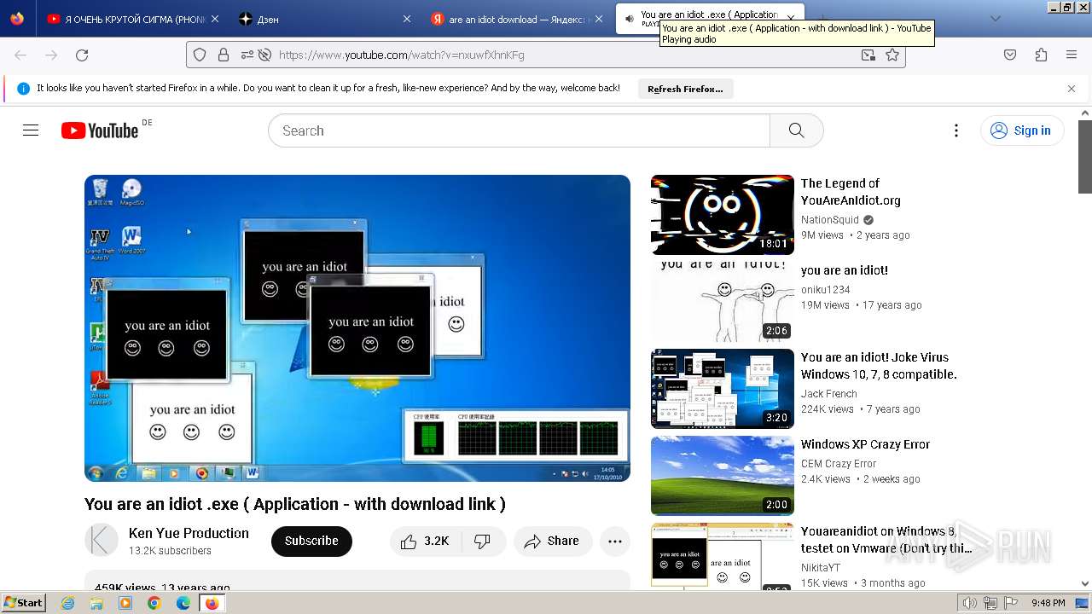Go back to the previous page

tap(20, 55)
